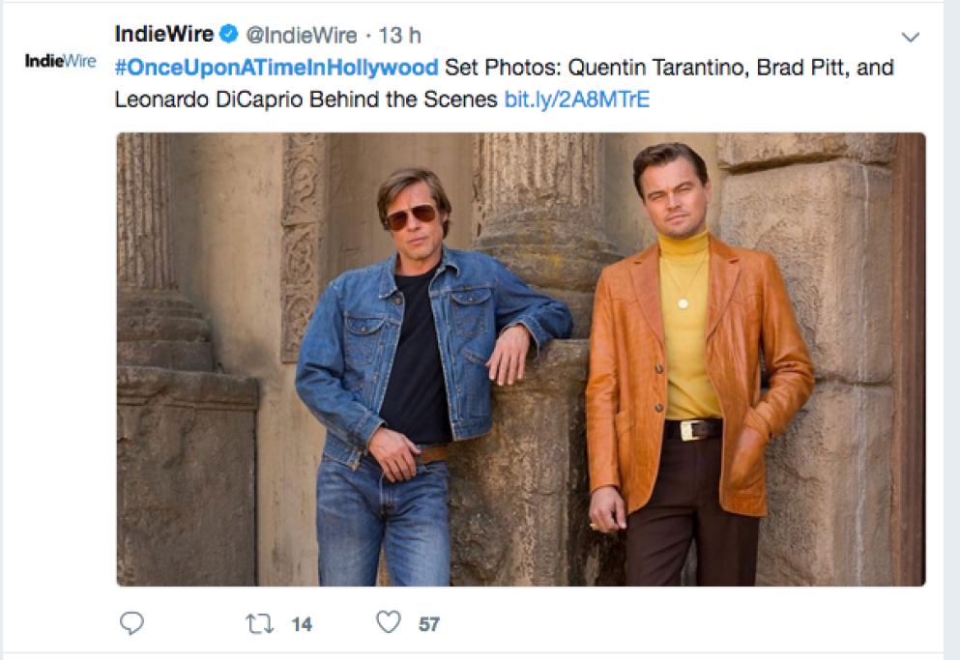
Task: Open the IndieWire profile avatar logo
Action: (60, 61)
